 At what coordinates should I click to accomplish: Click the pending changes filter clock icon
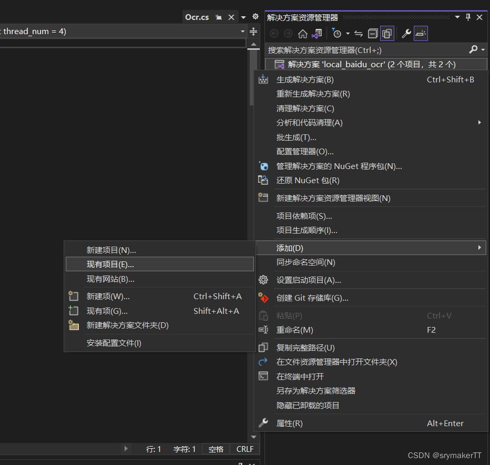point(336,34)
